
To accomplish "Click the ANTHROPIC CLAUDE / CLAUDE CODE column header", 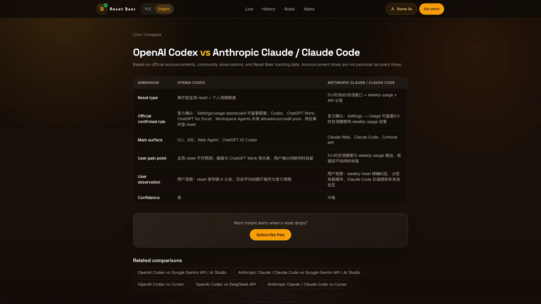I will (361, 83).
